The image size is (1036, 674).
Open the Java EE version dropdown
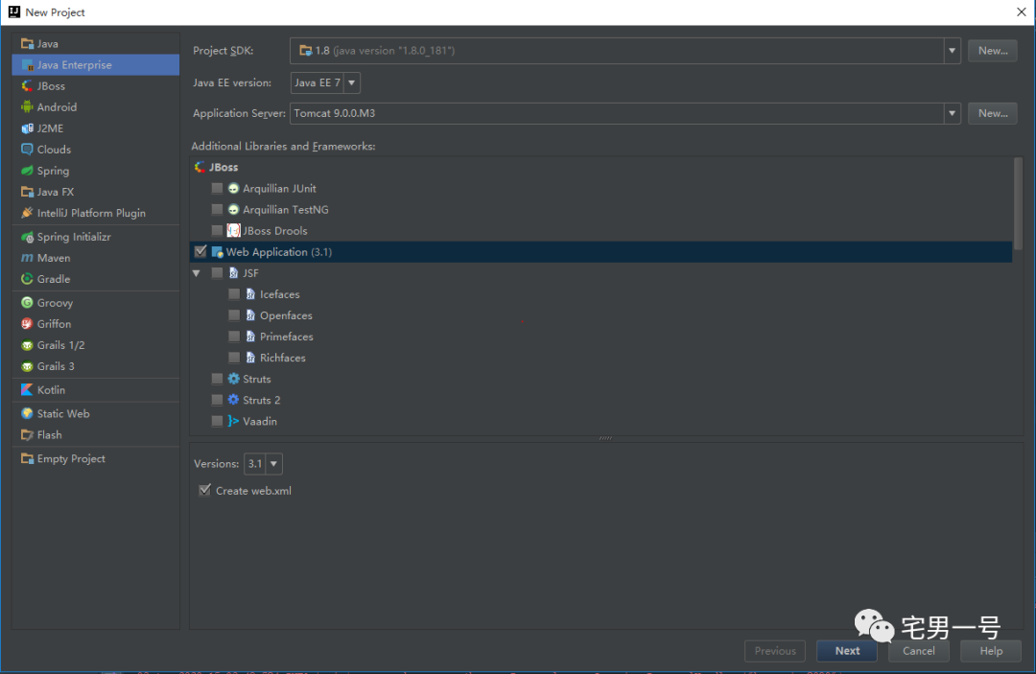tap(351, 82)
